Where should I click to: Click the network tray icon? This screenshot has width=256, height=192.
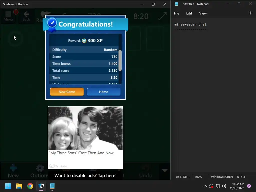218,186
